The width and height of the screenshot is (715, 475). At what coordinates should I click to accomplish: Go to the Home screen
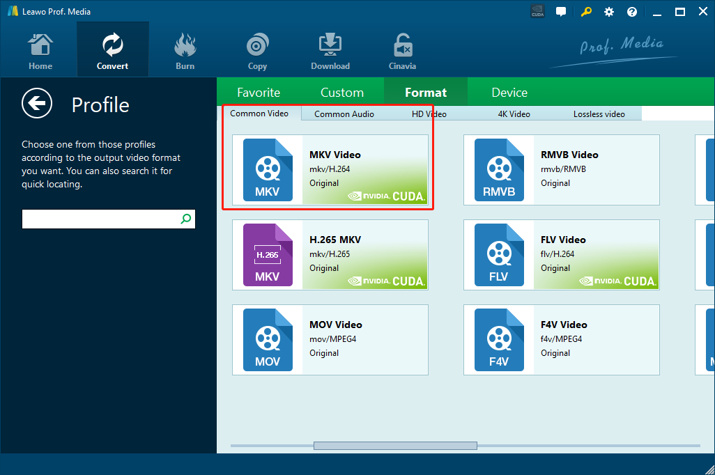pyautogui.click(x=40, y=52)
